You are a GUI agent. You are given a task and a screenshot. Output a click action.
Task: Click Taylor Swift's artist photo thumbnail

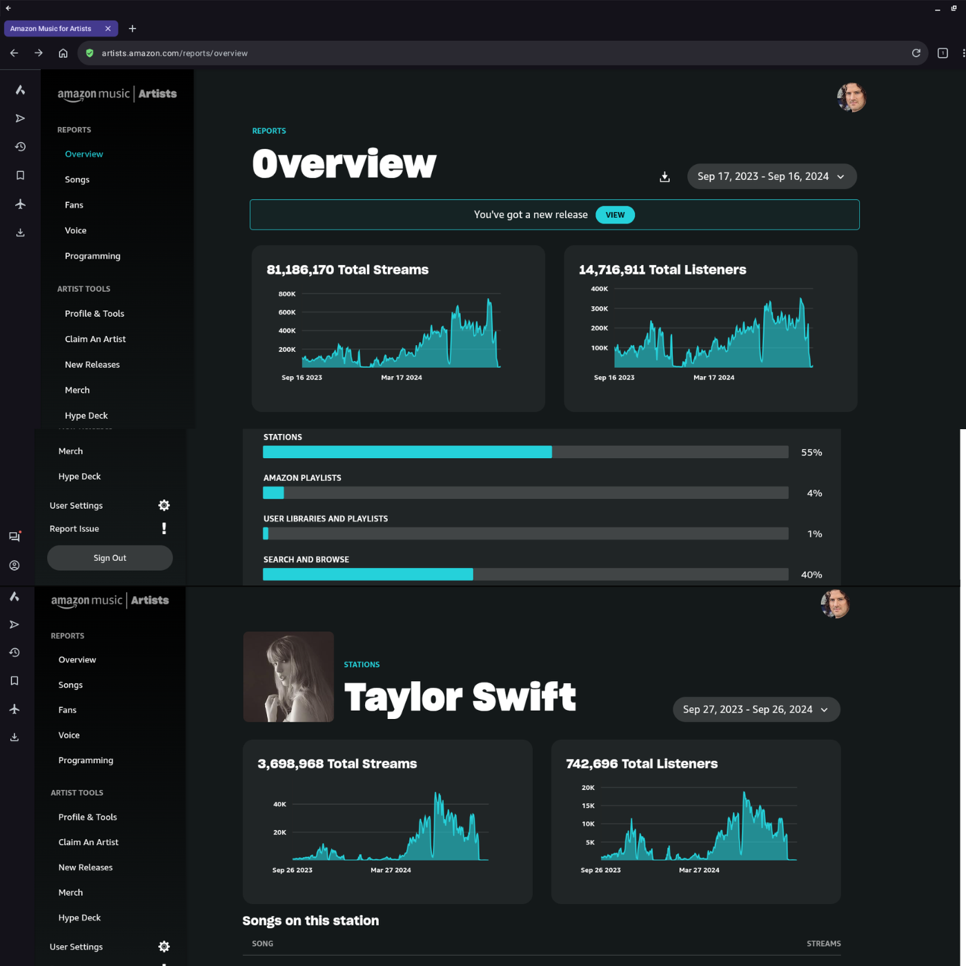point(288,676)
